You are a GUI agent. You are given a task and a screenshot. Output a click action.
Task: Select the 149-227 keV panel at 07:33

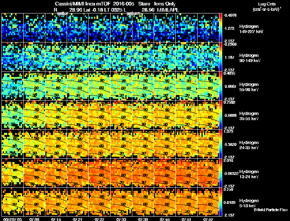121,28
